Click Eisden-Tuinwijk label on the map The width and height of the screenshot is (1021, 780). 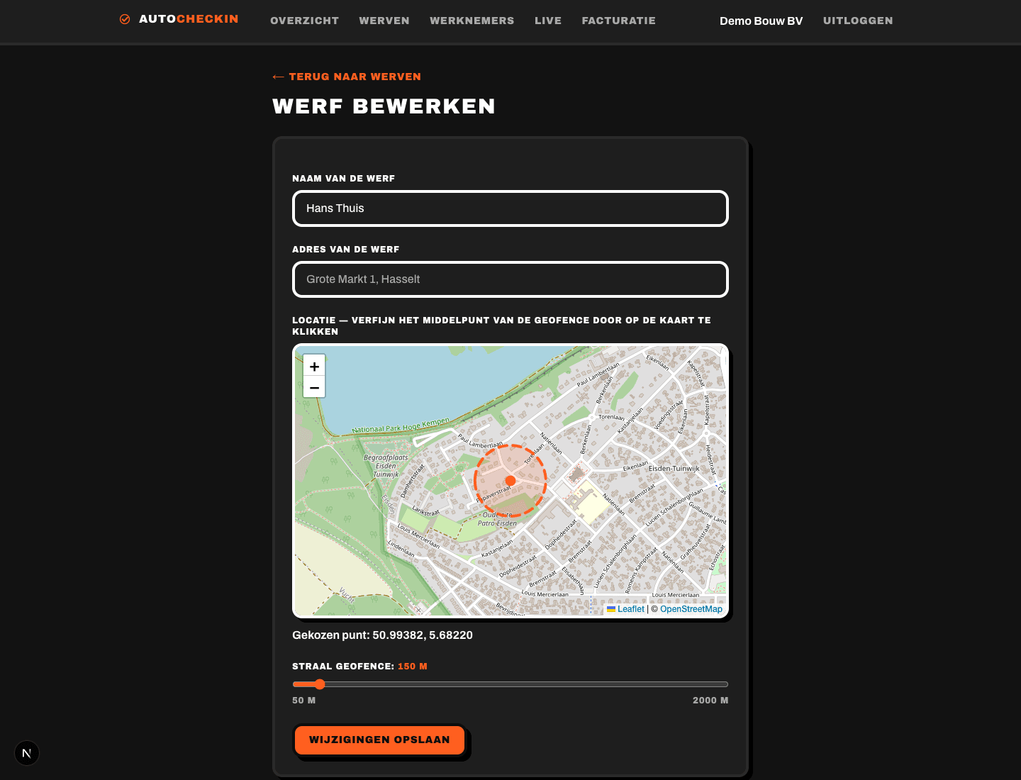click(x=674, y=469)
